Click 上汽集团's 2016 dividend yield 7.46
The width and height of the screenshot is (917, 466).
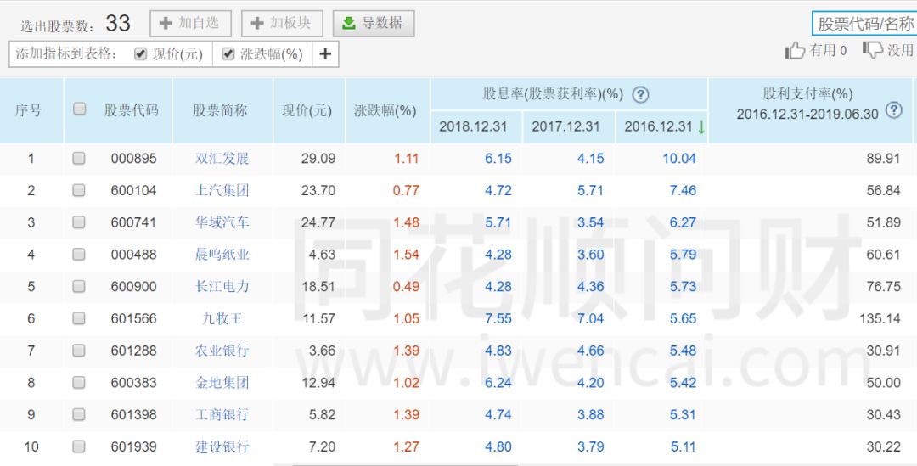click(x=683, y=191)
